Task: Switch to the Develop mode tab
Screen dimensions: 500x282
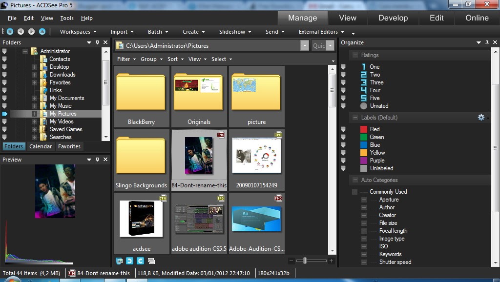Action: tap(393, 18)
